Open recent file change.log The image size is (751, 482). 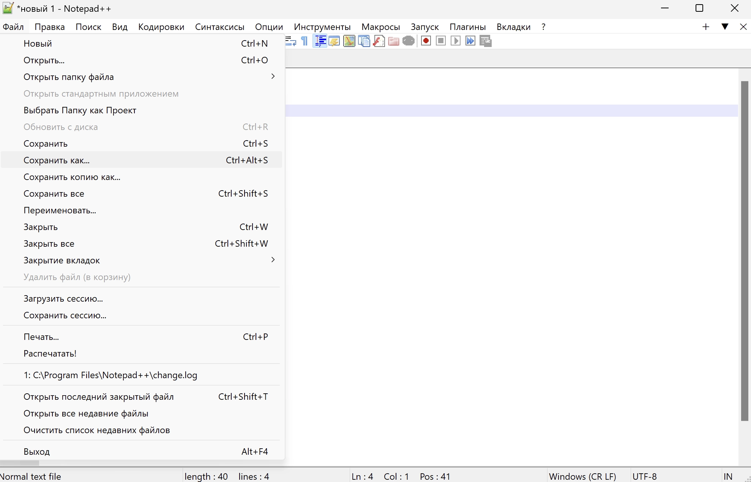coord(110,375)
